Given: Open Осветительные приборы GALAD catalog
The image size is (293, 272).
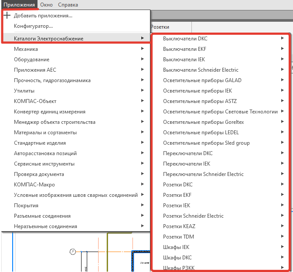Looking at the screenshot, I should coord(202,80).
